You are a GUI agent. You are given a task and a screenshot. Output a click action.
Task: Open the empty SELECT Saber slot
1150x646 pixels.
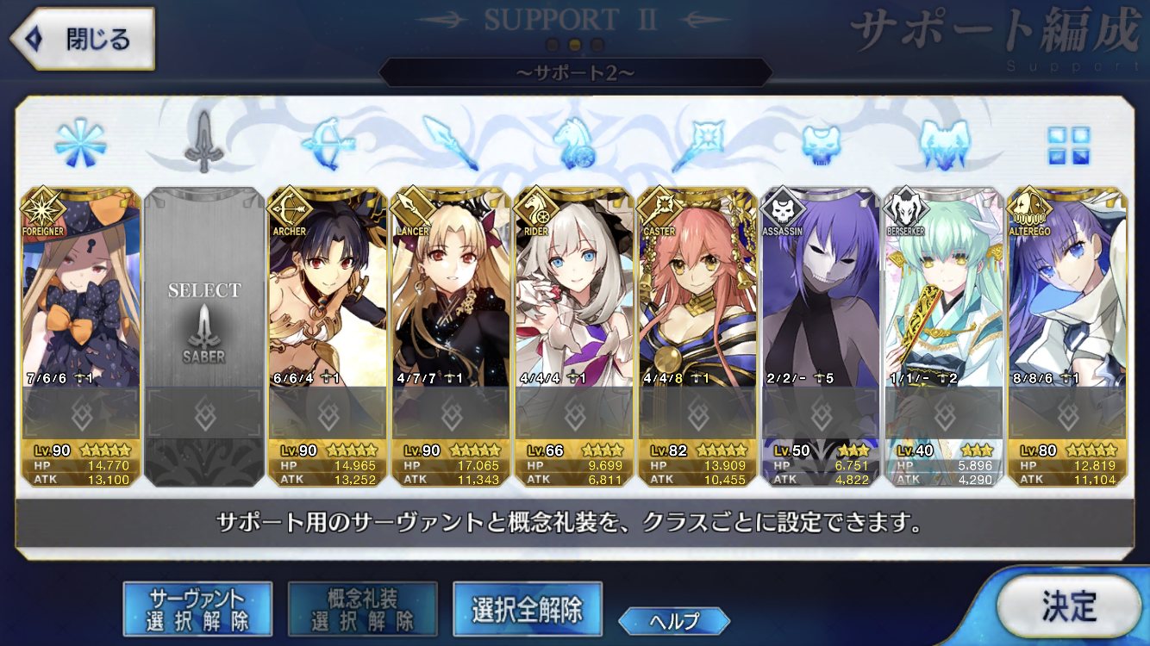[x=204, y=337]
